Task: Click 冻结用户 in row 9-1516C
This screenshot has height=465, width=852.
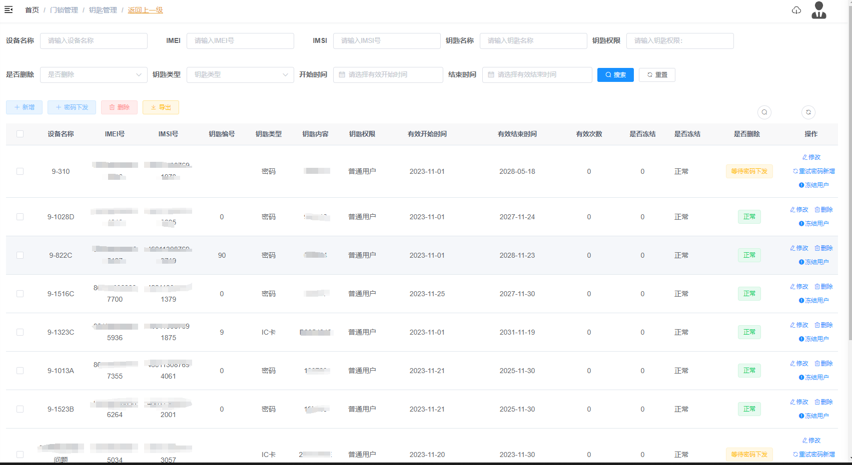Action: coord(814,301)
